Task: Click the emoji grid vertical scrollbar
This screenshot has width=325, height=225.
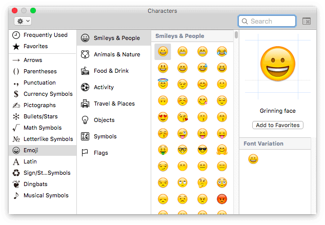Action: point(236,35)
